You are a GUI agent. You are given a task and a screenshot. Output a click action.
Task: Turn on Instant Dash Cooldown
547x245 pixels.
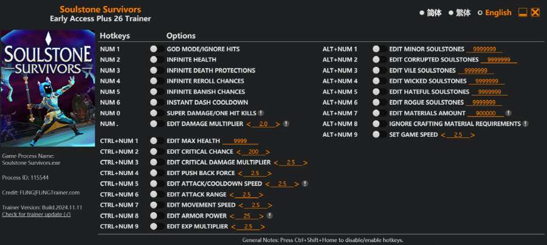[154, 102]
